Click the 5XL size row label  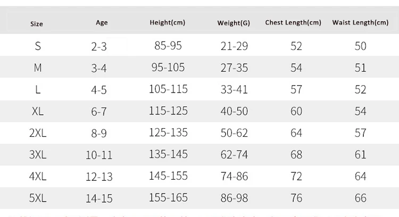pyautogui.click(x=38, y=198)
